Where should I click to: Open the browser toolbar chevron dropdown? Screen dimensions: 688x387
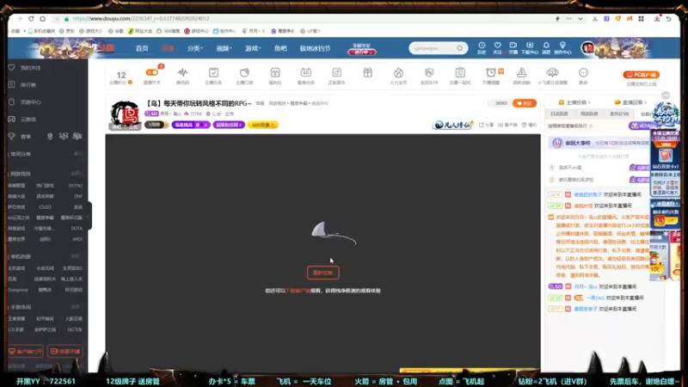click(x=580, y=19)
